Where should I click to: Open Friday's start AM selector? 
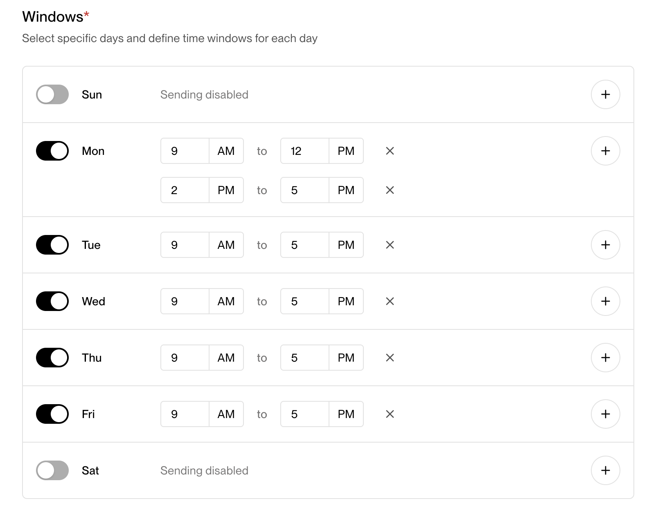(x=226, y=414)
